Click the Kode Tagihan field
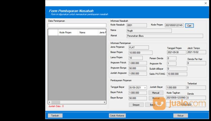Viewport: 211px width, 121px height. (x=176, y=98)
